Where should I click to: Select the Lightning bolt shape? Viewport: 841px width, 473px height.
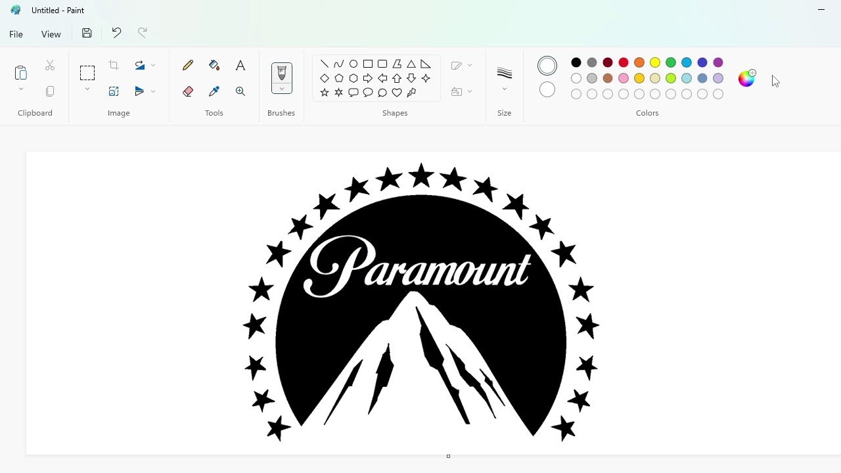pos(411,93)
